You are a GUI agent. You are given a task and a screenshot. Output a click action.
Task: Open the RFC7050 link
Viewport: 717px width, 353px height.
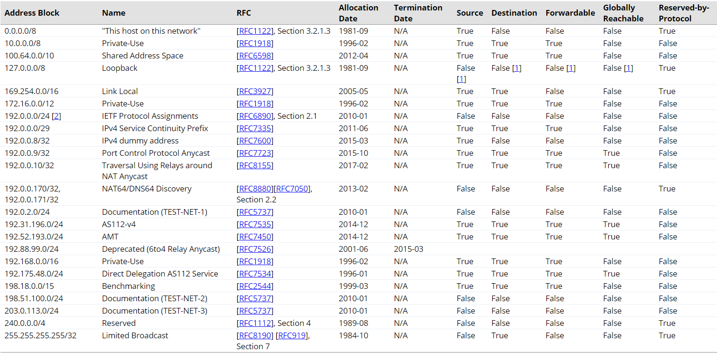(x=292, y=189)
